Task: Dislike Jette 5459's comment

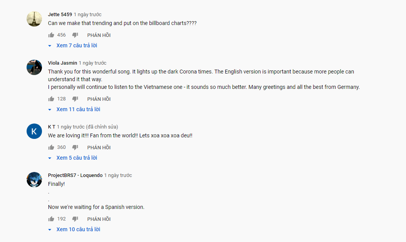Action: click(75, 35)
